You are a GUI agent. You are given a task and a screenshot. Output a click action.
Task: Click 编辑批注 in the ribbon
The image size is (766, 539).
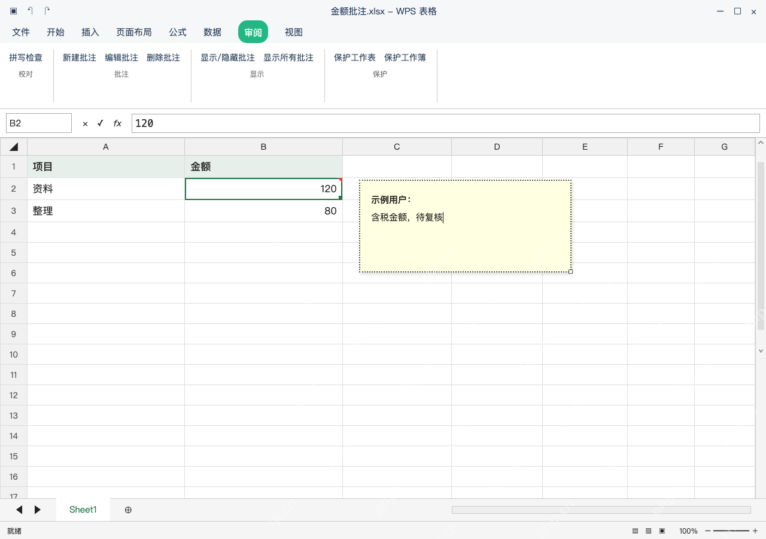[x=121, y=57]
